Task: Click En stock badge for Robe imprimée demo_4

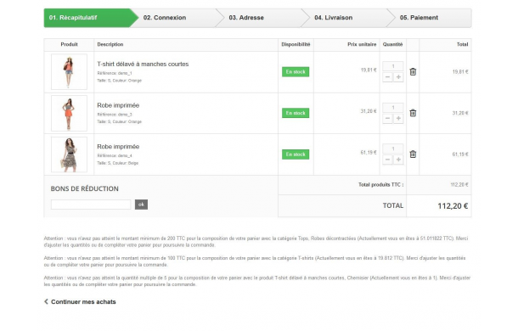Action: [x=296, y=154]
